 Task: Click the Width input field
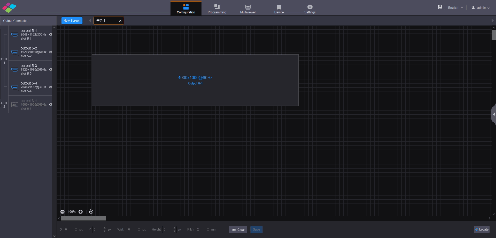[x=132, y=229]
